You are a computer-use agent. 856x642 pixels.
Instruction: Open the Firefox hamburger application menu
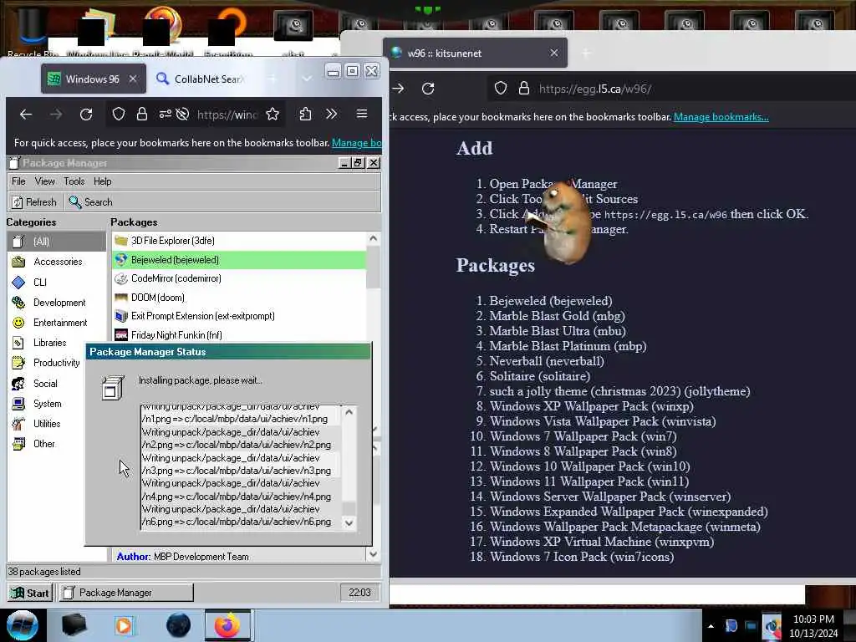361,114
